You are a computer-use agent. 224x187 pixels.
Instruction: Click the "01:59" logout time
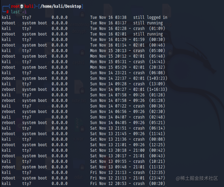click(139, 39)
